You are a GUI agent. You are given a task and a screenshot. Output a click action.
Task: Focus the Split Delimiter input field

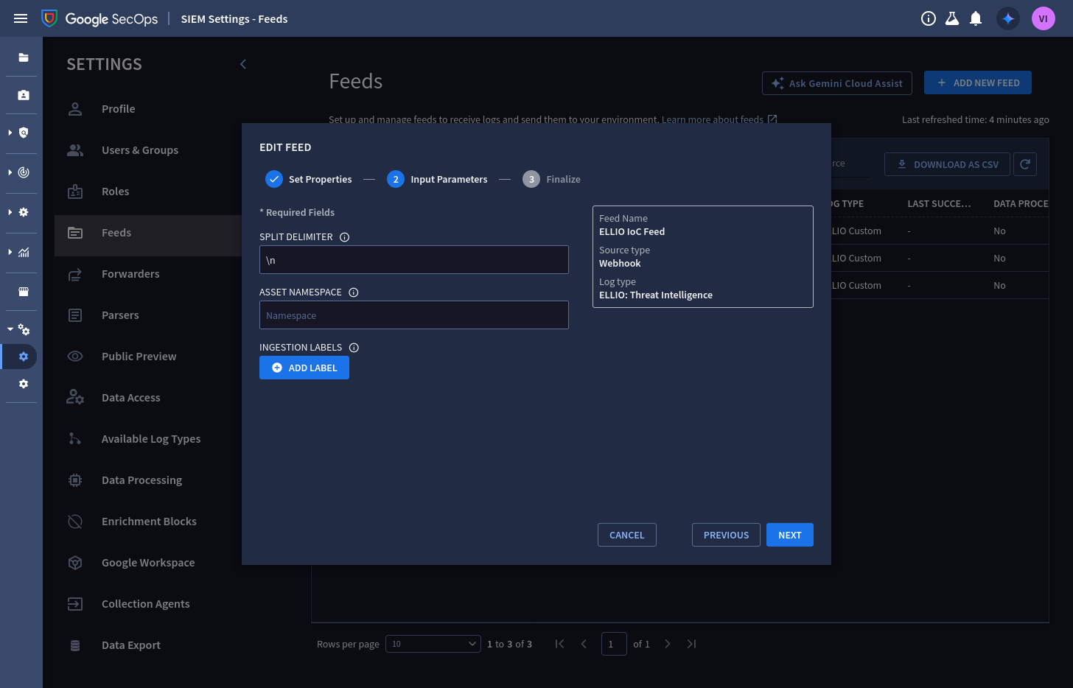(x=414, y=260)
